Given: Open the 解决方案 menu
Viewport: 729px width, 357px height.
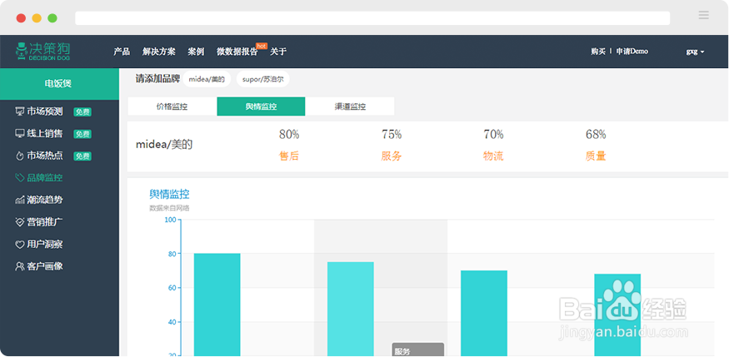Looking at the screenshot, I should [x=159, y=52].
